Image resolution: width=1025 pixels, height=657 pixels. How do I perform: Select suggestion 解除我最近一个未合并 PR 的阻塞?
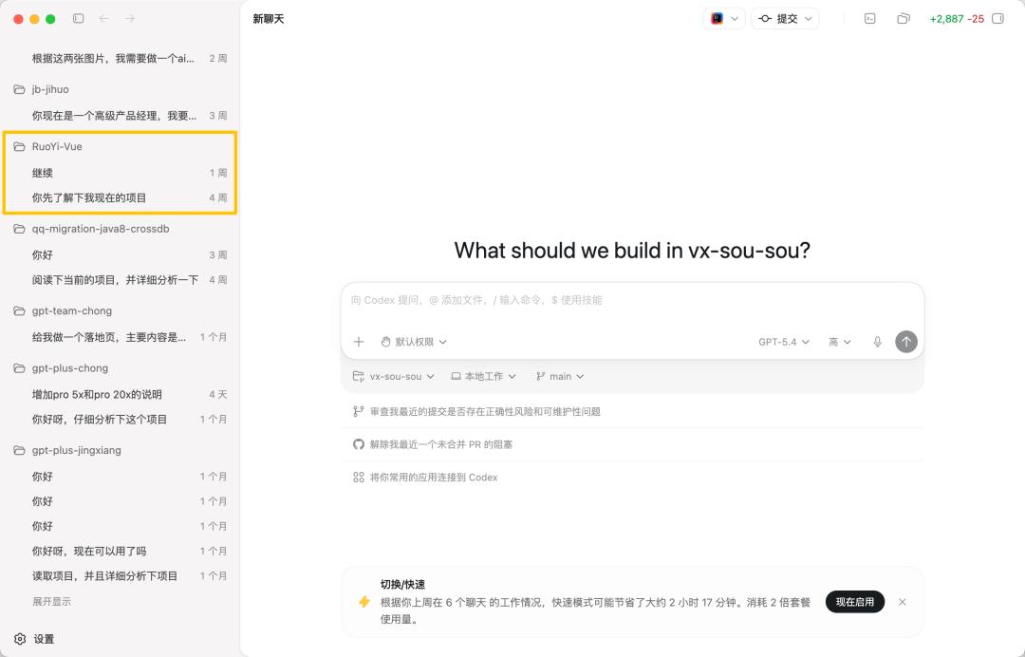tap(632, 444)
